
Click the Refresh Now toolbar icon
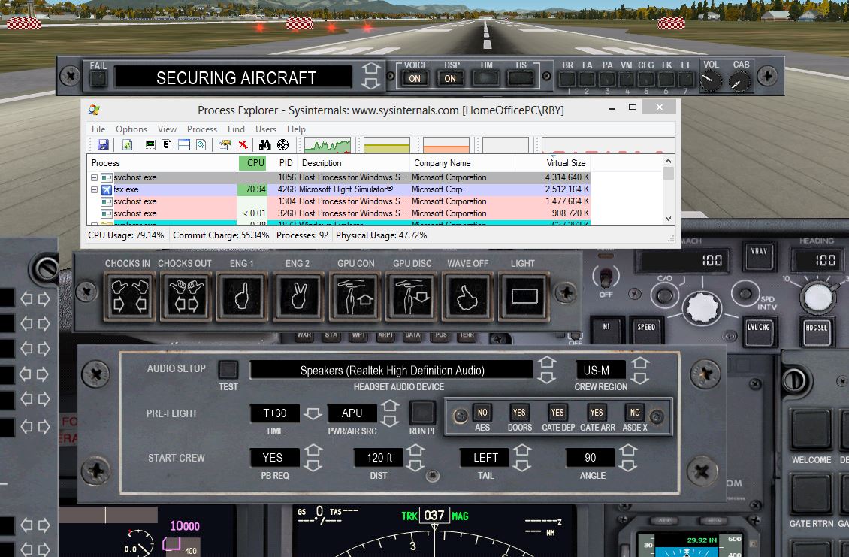click(x=127, y=144)
